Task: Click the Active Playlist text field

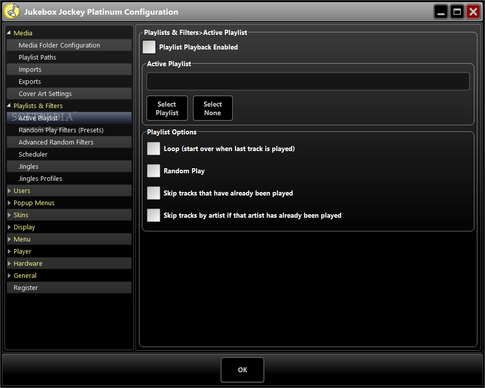Action: click(x=308, y=81)
